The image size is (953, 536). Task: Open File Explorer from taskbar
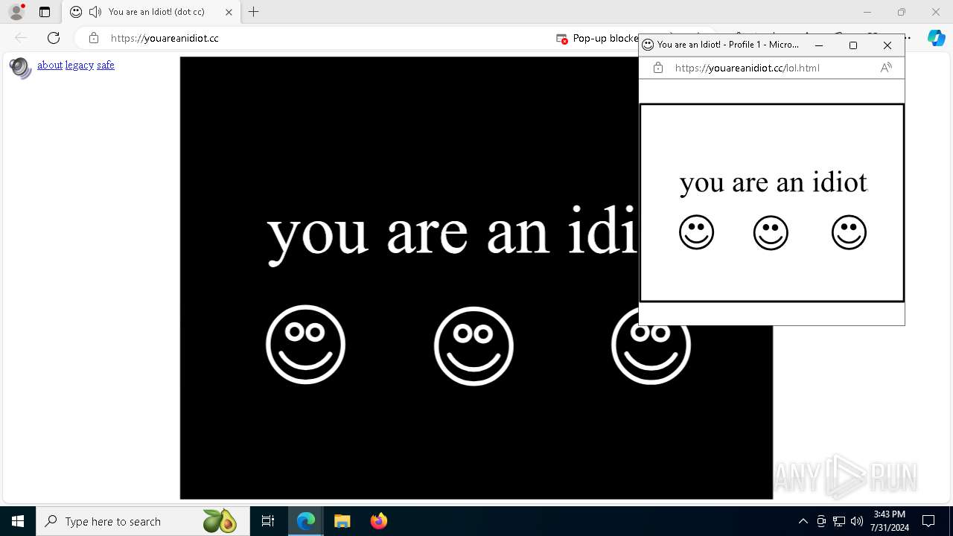tap(342, 521)
